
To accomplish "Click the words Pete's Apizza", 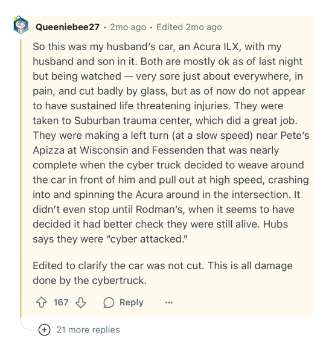I will [171, 143].
